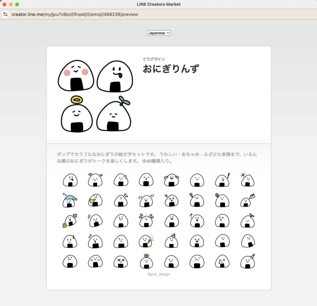Select the onigiri emoji with nightcap
Viewport: 317px width, 306px height.
[x=70, y=201]
